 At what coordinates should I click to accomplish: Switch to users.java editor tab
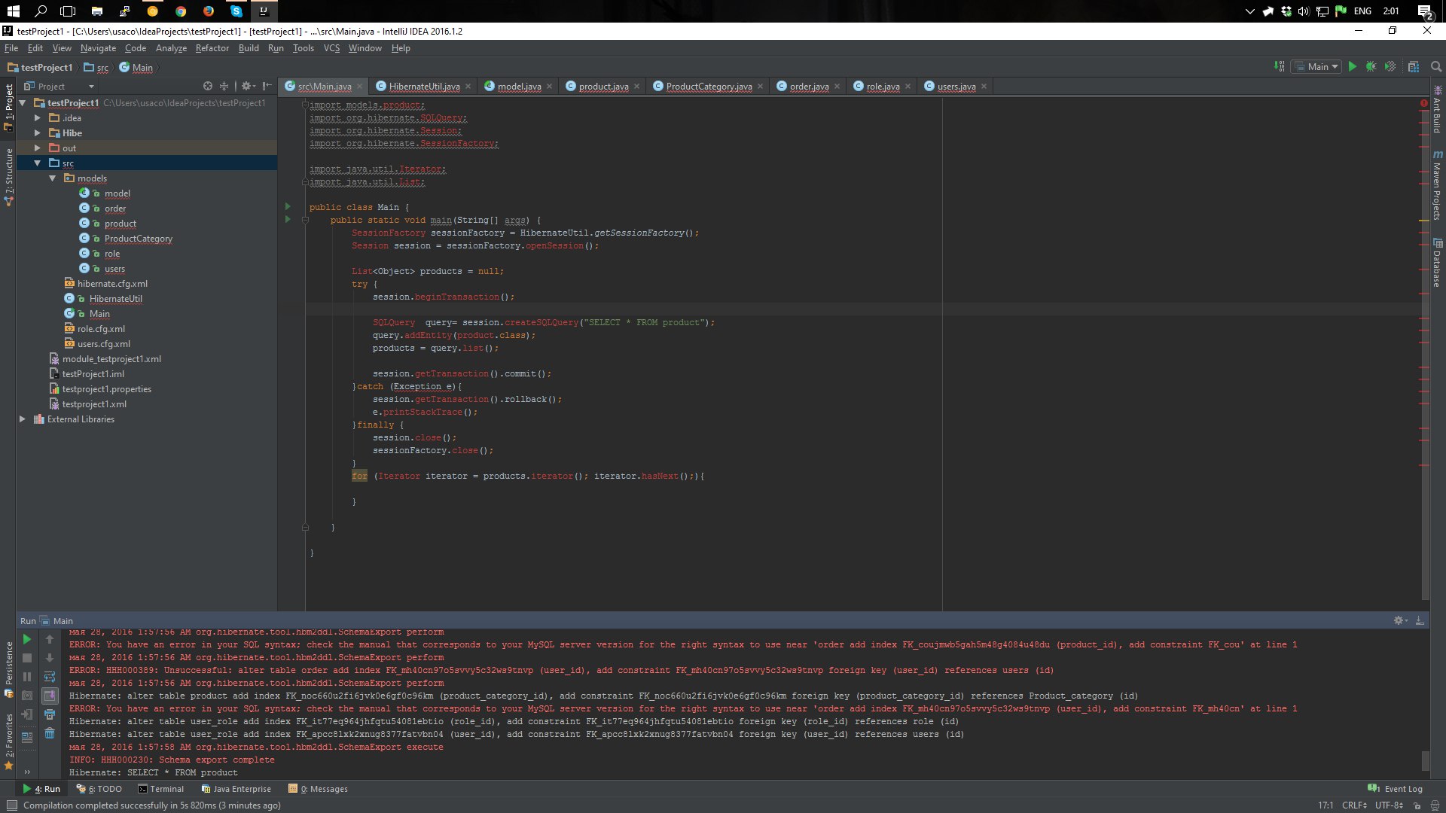coord(956,86)
